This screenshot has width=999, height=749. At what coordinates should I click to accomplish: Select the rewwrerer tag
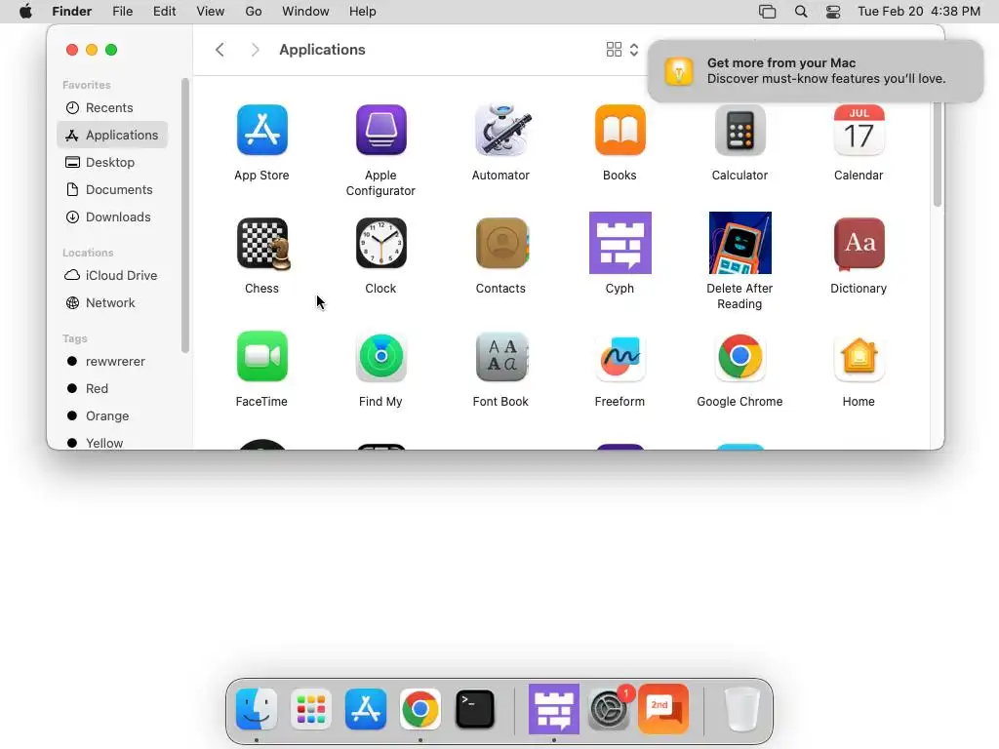112,361
